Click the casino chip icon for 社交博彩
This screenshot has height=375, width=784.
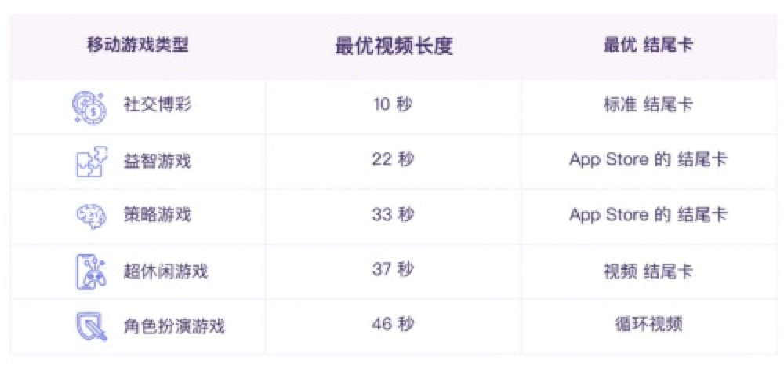[x=89, y=107]
